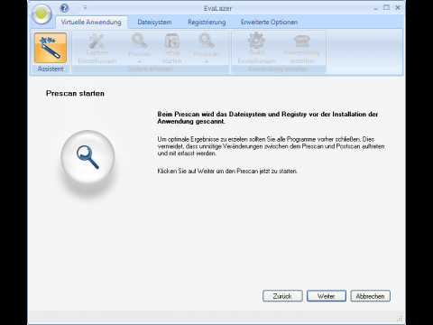The image size is (433, 325).
Task: Click the EvaLazer window title
Action: pyautogui.click(x=217, y=8)
